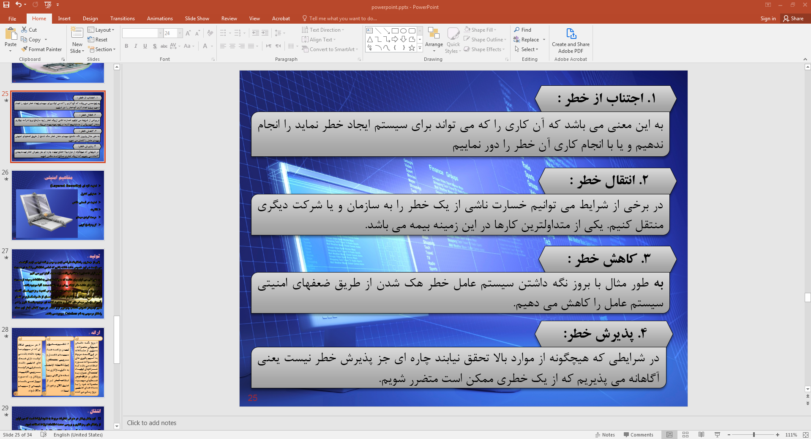The width and height of the screenshot is (811, 439).
Task: Switch to the Design tab
Action: (90, 19)
